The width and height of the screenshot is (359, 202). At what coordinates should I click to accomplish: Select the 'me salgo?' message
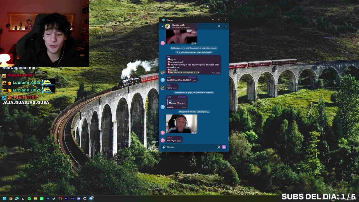click(x=174, y=139)
